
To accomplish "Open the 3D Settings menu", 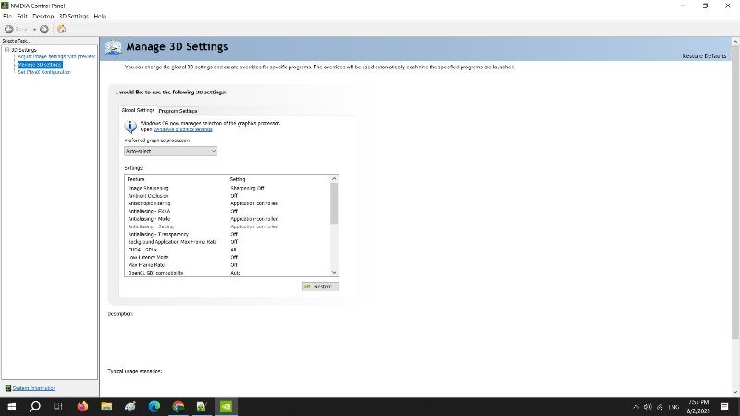I will click(x=74, y=16).
